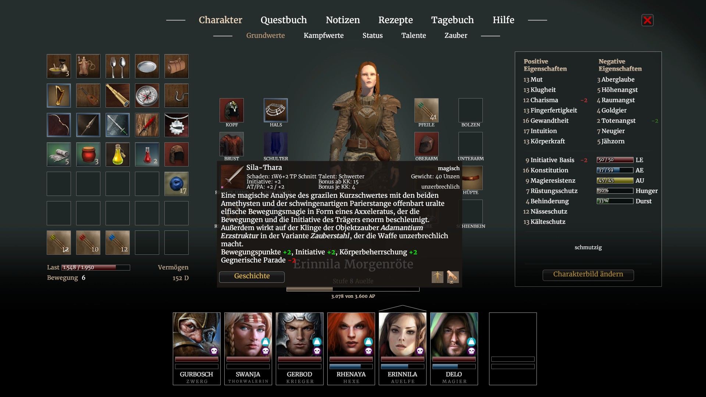
Task: Pick the red quill item
Action: tap(147, 125)
